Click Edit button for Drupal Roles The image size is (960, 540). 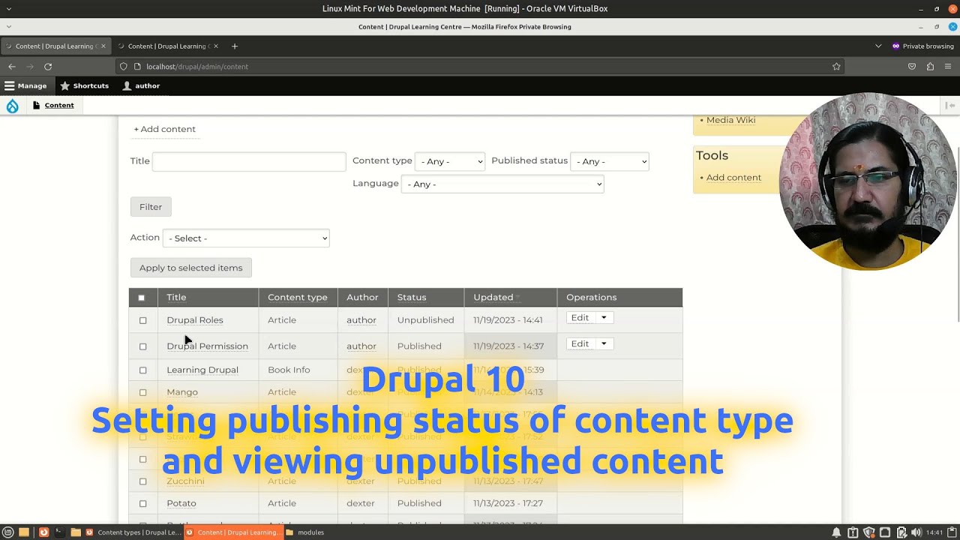[x=580, y=318]
